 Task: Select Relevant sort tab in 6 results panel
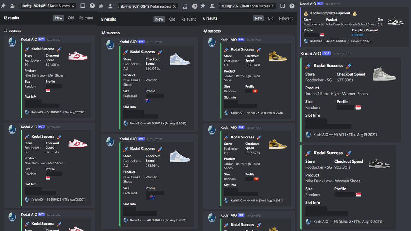click(286, 18)
